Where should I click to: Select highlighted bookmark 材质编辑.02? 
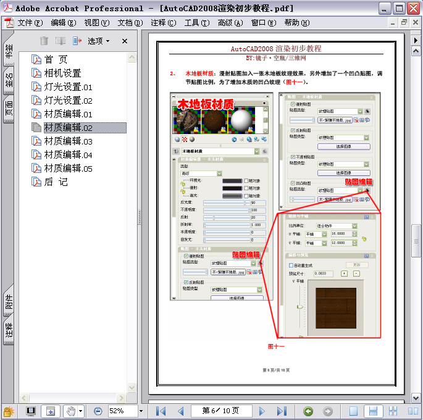coord(85,128)
